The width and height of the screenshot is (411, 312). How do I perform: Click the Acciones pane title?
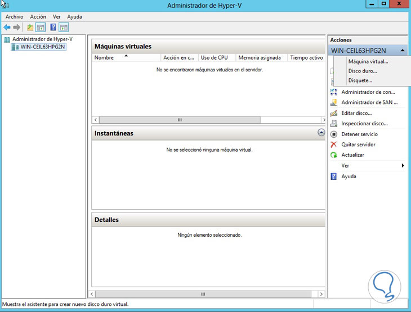pyautogui.click(x=341, y=40)
